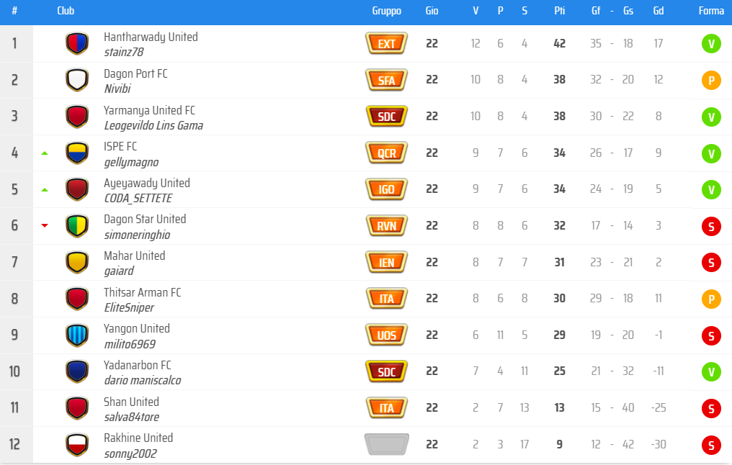
Task: Click Dagon Star United's green-yellow crest
Action: click(76, 226)
